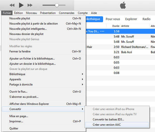The image size is (155, 132).
Task: Expand the Partage à domicile submenu
Action: pos(43,84)
